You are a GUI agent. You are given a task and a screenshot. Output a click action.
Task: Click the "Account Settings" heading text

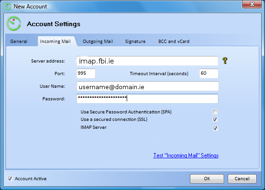pos(54,24)
